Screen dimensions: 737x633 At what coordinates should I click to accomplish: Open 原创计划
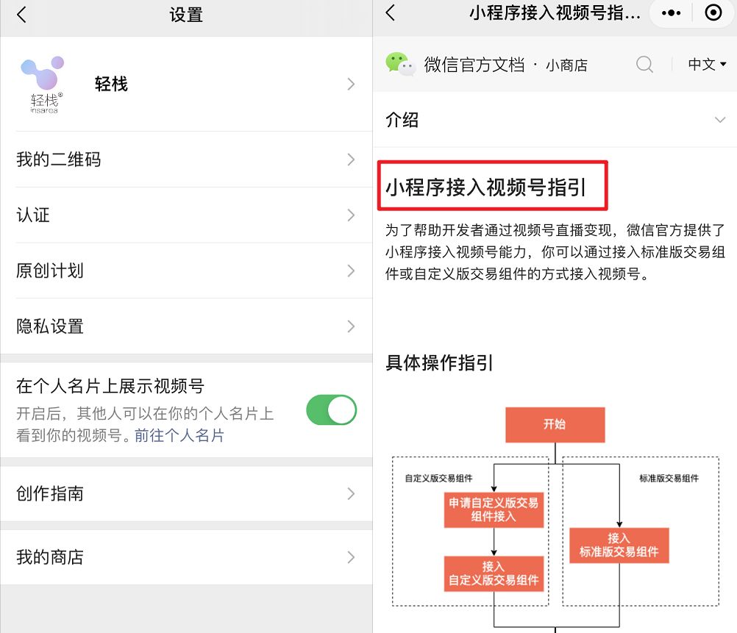coord(186,271)
